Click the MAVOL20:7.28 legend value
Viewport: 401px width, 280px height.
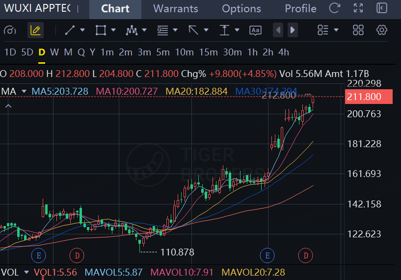(253, 272)
